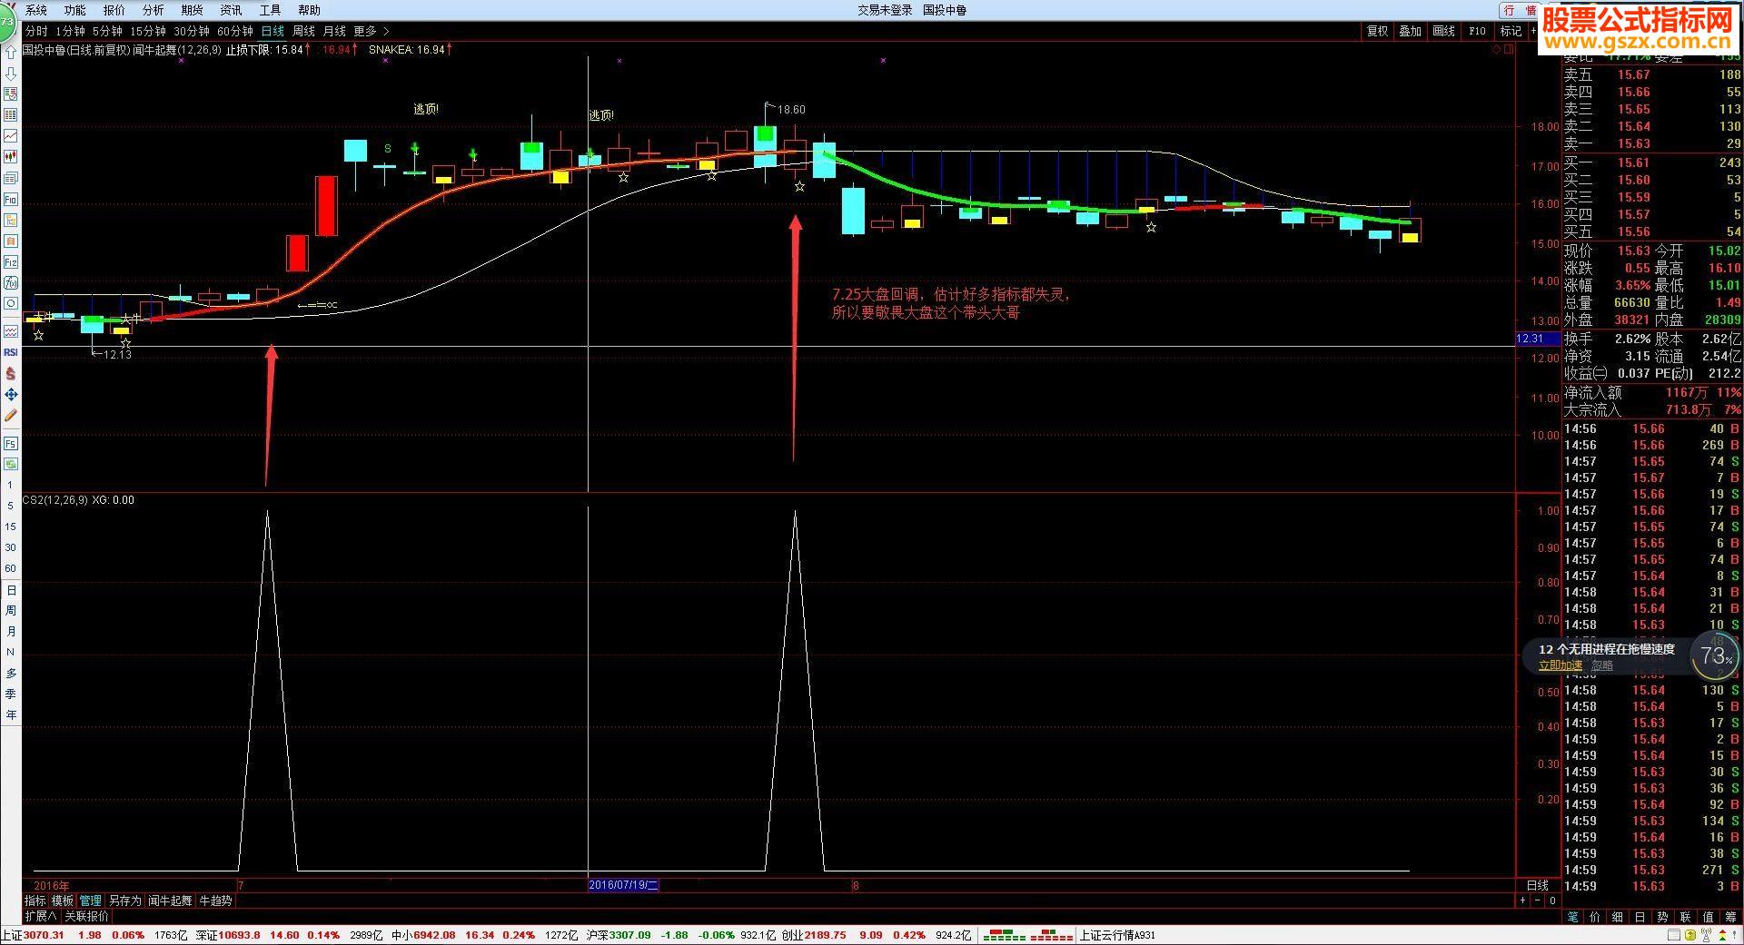Switch to 15分钟 period
The image size is (1744, 945).
click(x=148, y=31)
